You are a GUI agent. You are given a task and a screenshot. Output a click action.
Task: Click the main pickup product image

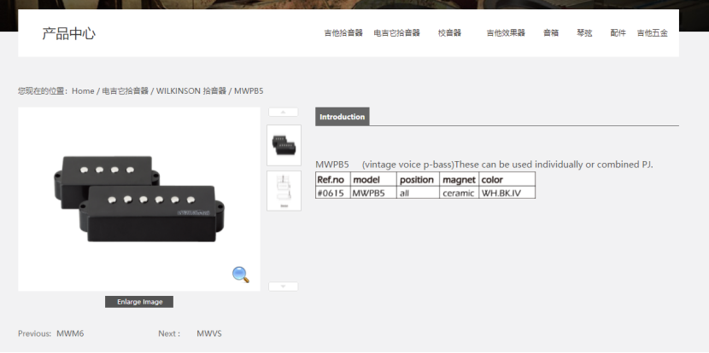coord(139,199)
